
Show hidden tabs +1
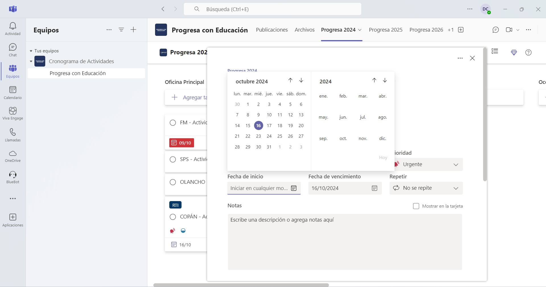[450, 30]
